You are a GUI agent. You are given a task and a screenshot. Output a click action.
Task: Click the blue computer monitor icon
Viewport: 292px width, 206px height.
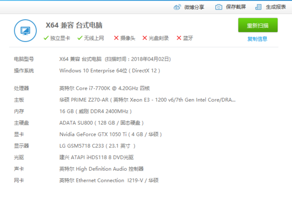25,31
